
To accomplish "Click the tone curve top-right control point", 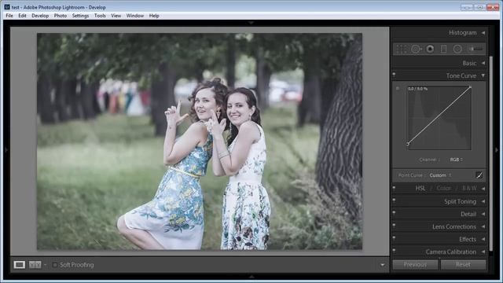I will point(470,87).
